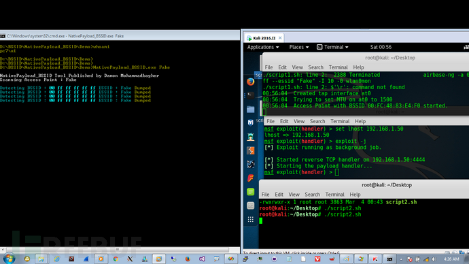
Task: Open Search menu in top airbase-ng terminal
Action: click(x=315, y=67)
